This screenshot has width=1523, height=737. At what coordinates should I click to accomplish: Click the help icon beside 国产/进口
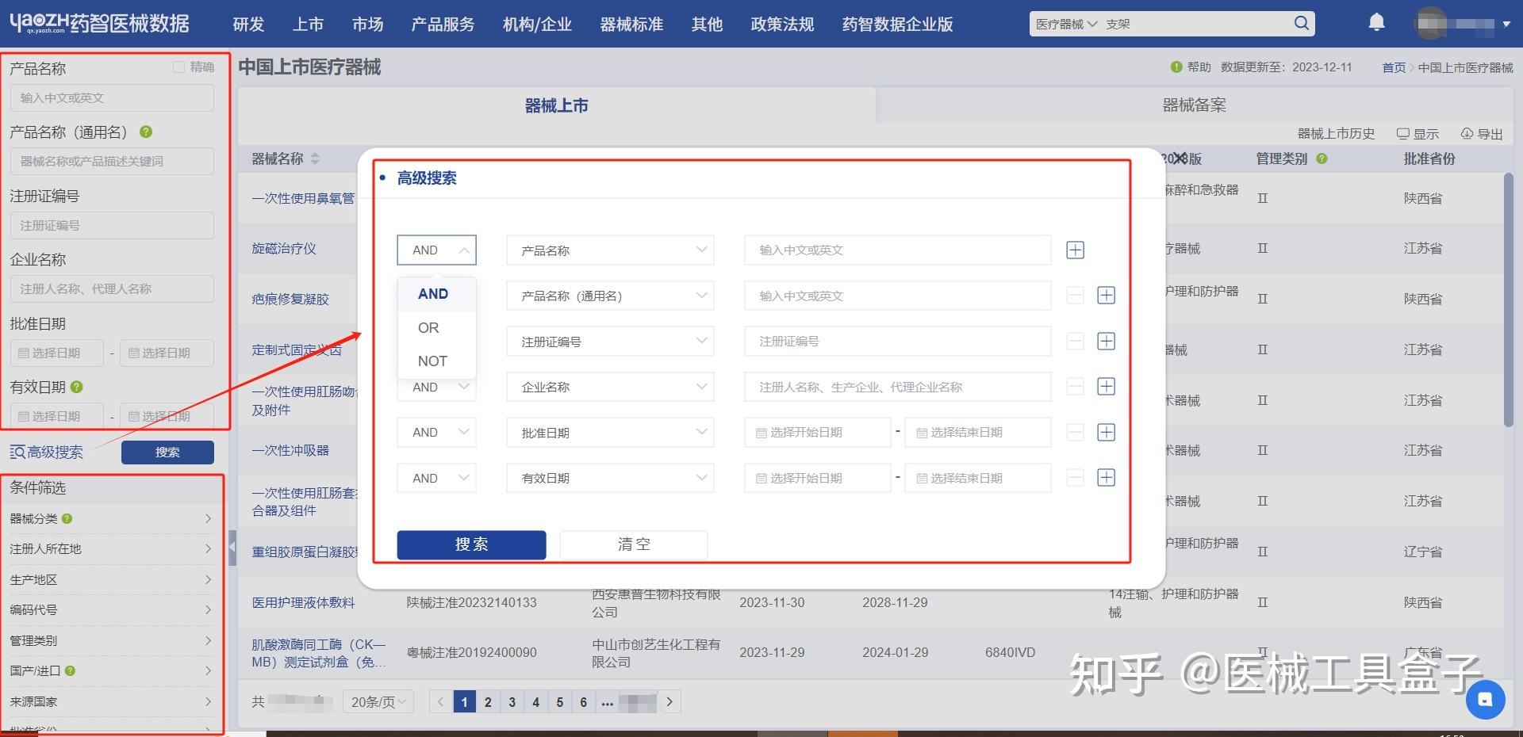[x=71, y=671]
